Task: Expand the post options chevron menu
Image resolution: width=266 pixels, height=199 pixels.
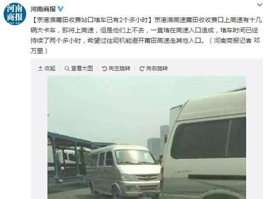Action: [x=260, y=5]
